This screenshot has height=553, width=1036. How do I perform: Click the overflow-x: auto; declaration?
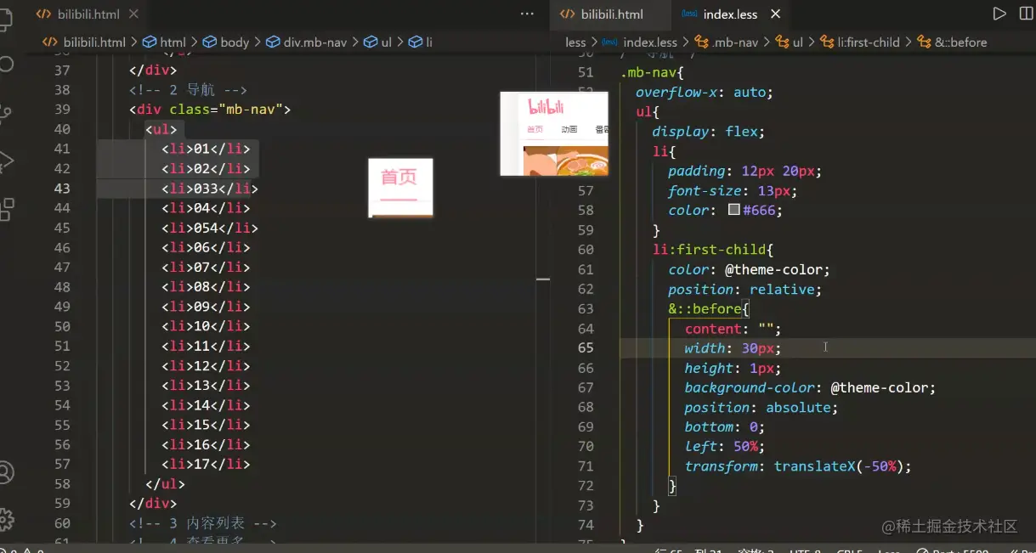point(705,92)
